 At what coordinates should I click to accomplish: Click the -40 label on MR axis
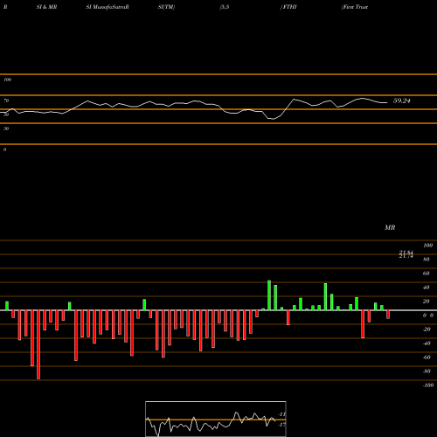427,343
